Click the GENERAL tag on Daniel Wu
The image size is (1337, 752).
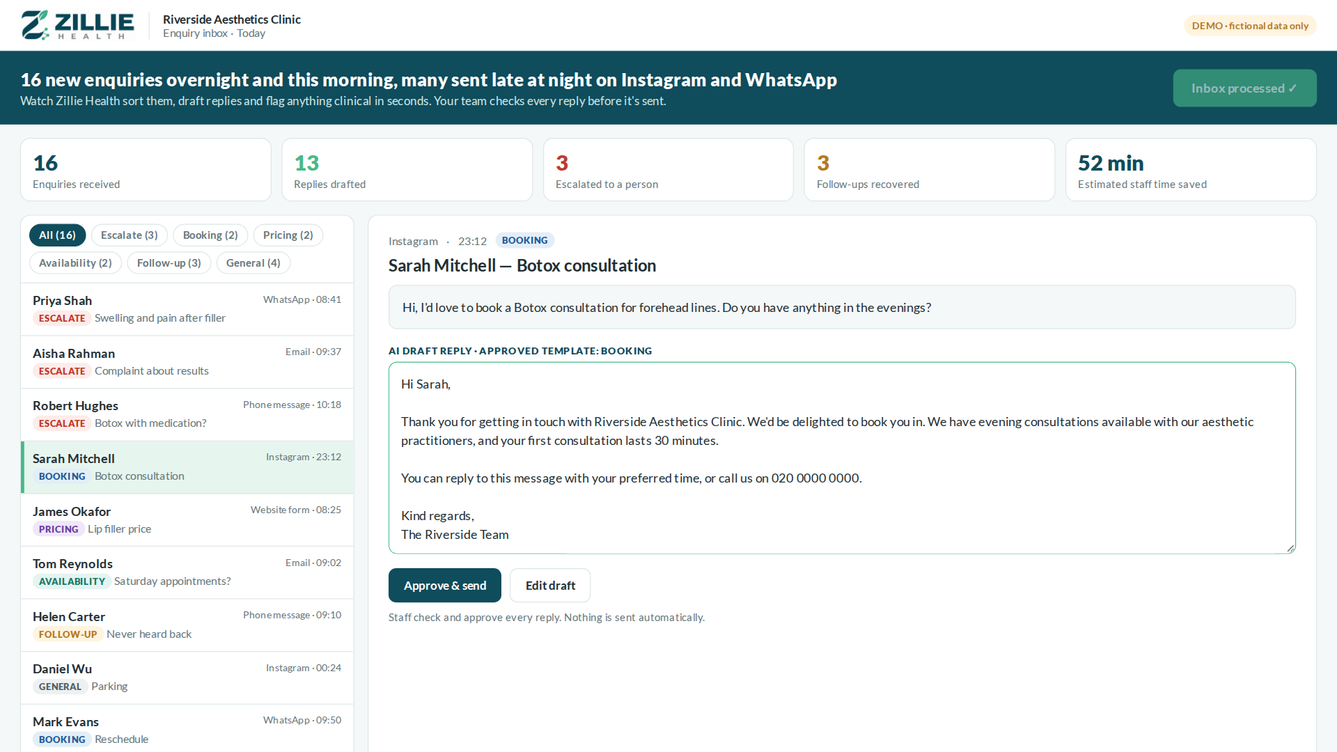[x=60, y=687]
